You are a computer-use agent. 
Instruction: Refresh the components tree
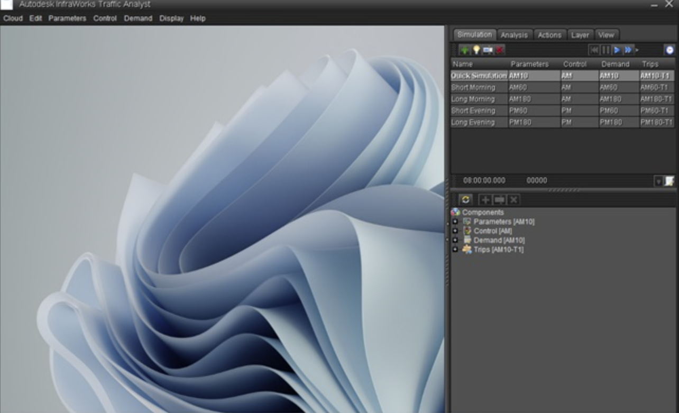(465, 199)
